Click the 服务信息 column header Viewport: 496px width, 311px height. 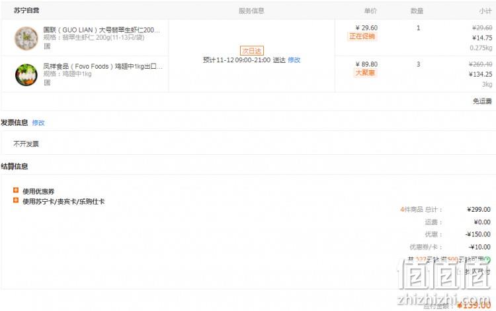point(251,11)
